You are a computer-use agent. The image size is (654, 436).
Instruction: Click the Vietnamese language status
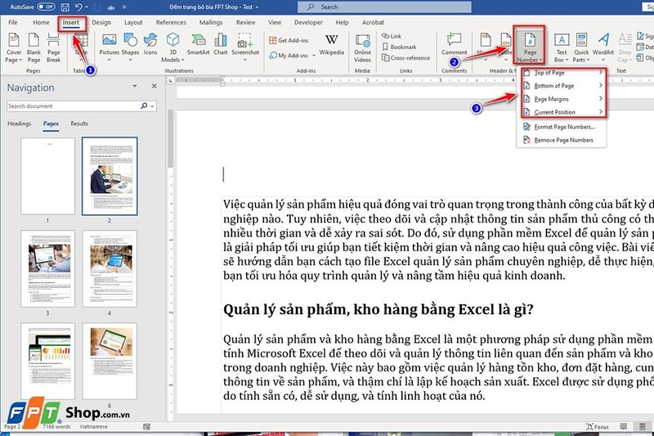click(93, 426)
